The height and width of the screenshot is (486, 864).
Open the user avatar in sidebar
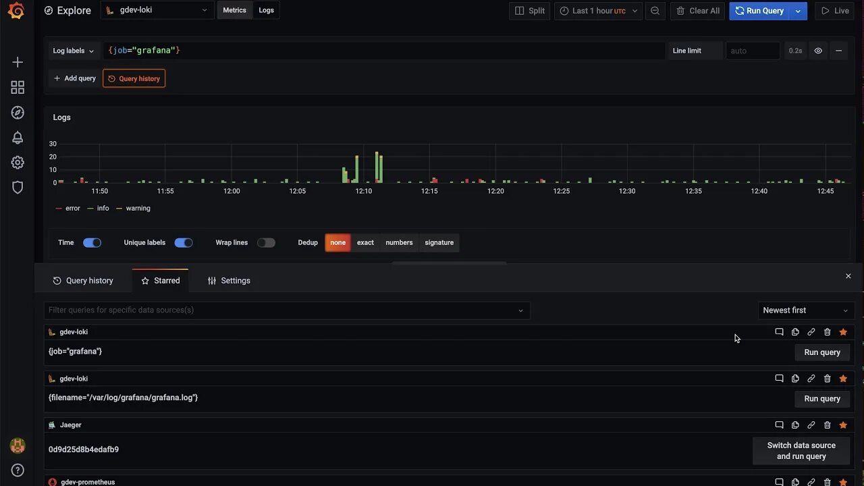tap(18, 446)
